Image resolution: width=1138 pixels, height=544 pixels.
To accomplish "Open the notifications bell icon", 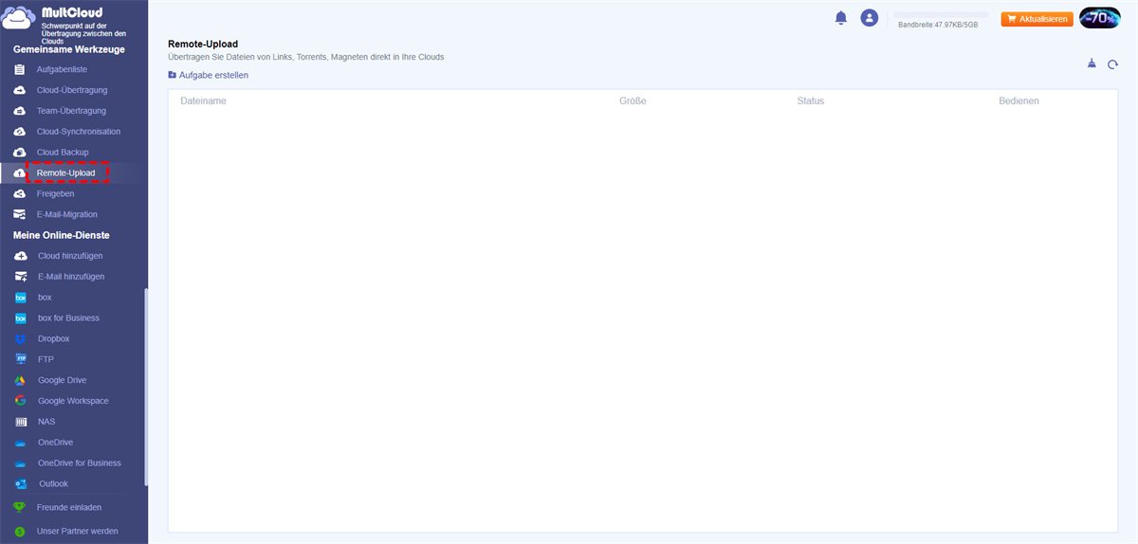I will [x=840, y=18].
